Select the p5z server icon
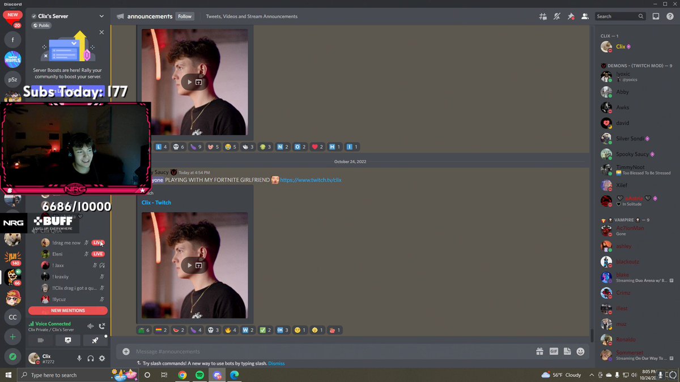Screen dimensions: 680x382 pos(12,80)
